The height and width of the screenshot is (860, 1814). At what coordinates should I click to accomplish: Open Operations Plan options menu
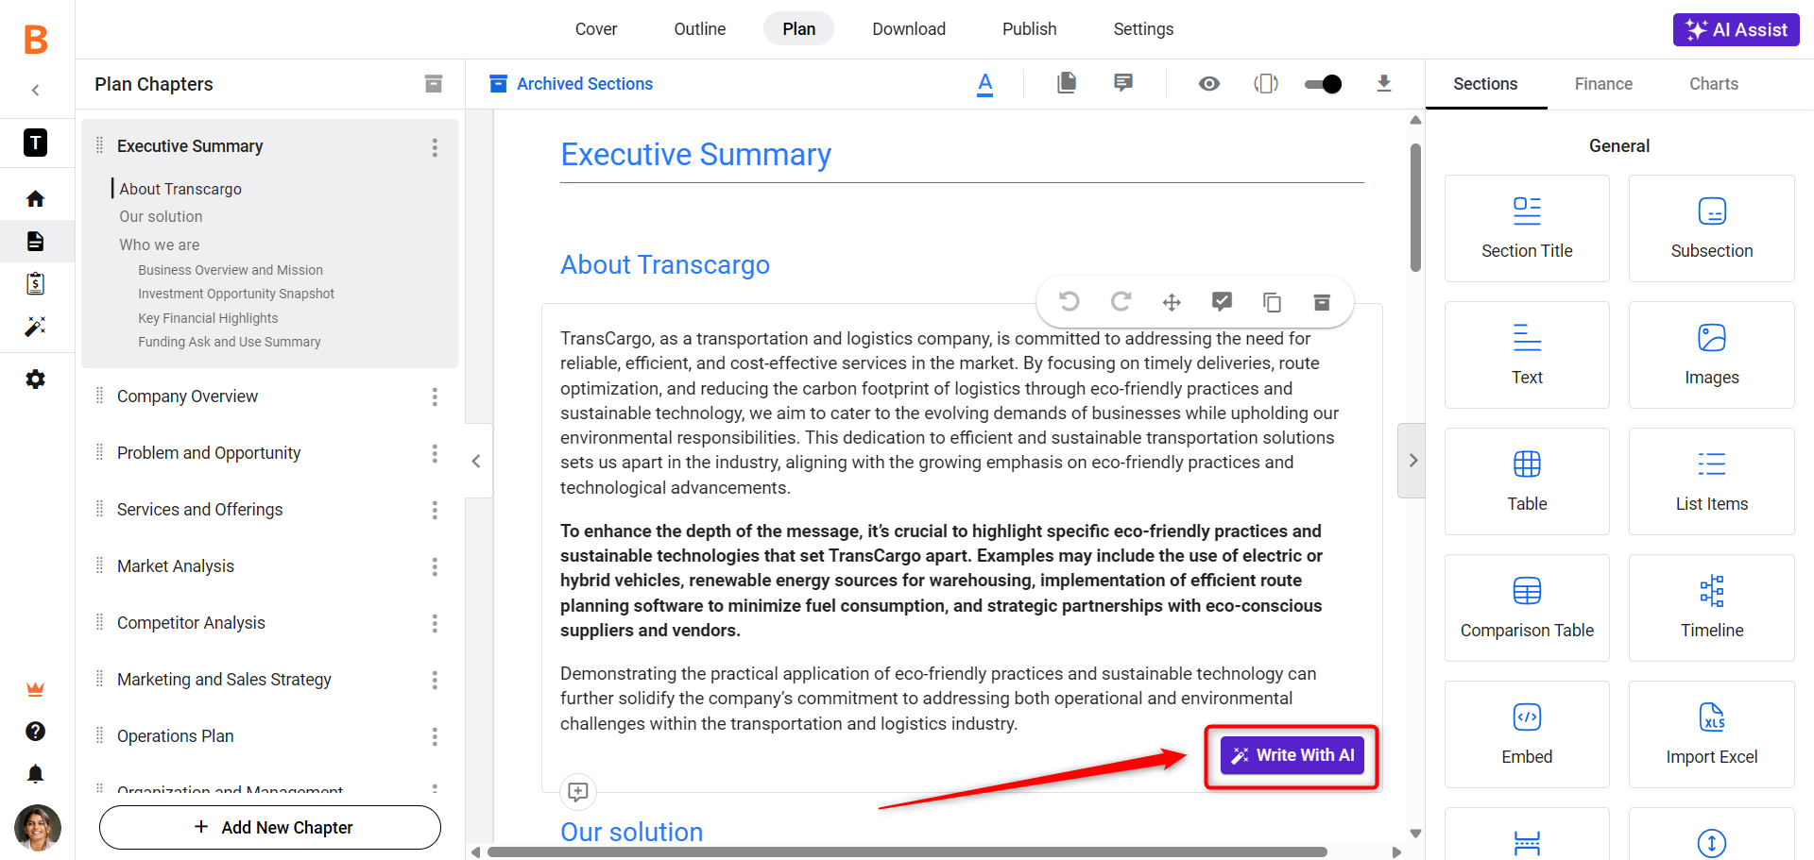(435, 737)
